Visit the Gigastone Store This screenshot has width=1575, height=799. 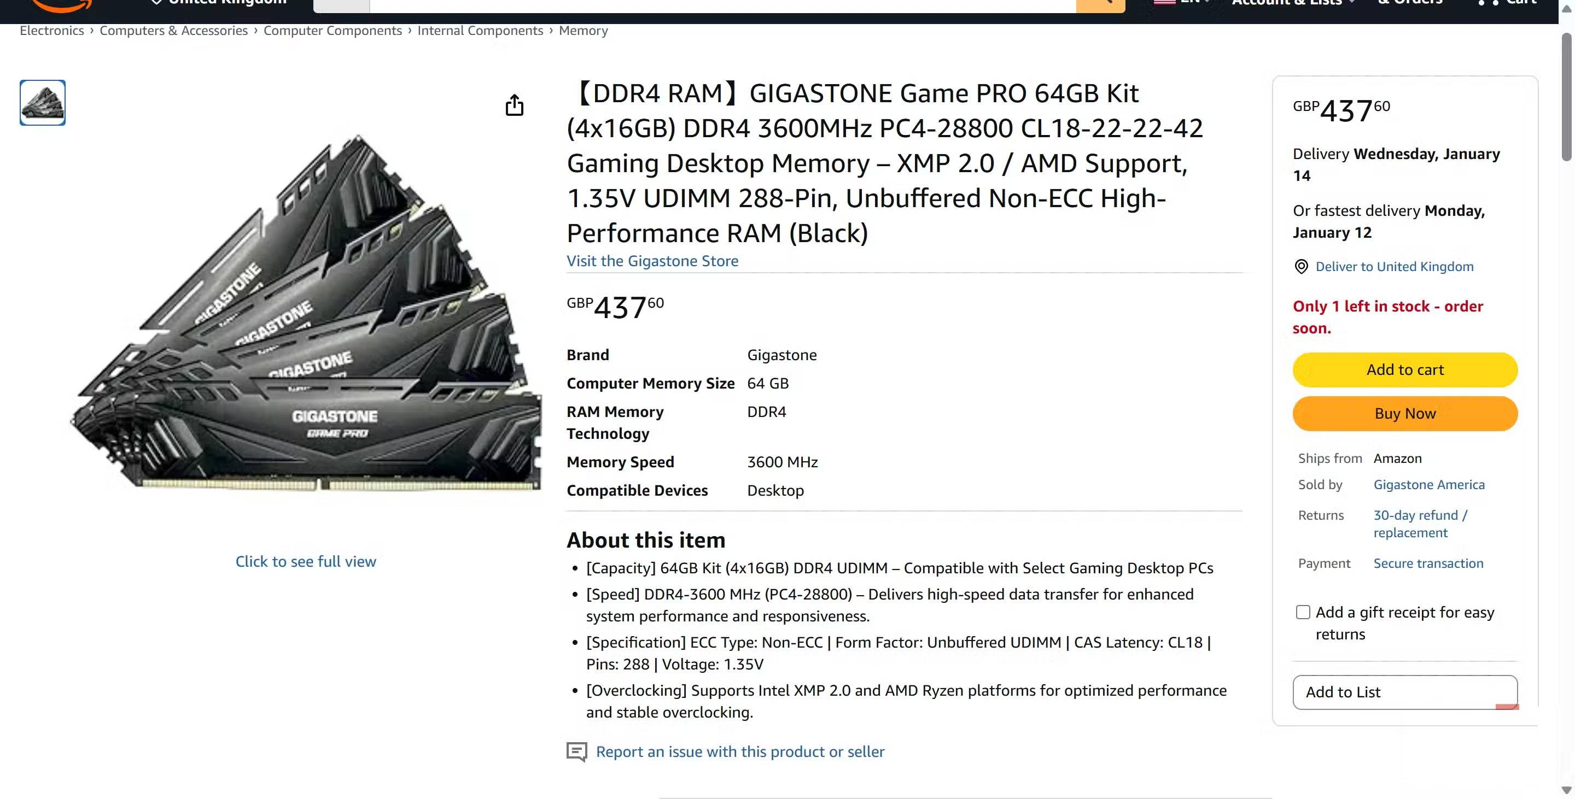coord(652,261)
